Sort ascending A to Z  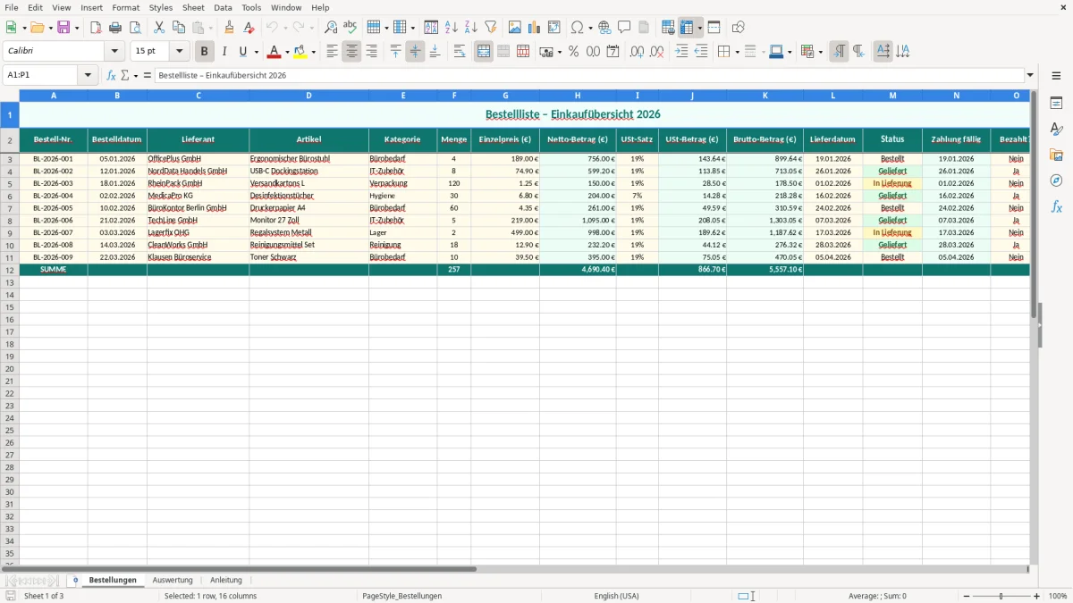click(452, 28)
